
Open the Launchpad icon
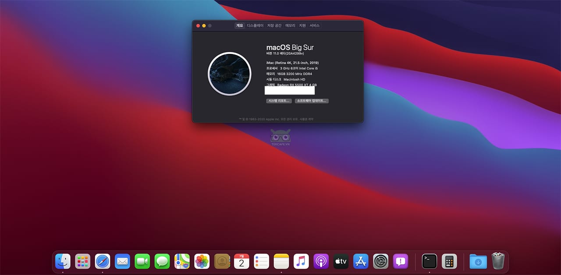(x=83, y=261)
